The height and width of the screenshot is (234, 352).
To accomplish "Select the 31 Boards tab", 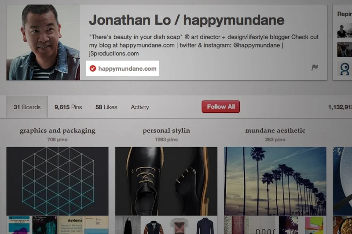I will coord(27,107).
